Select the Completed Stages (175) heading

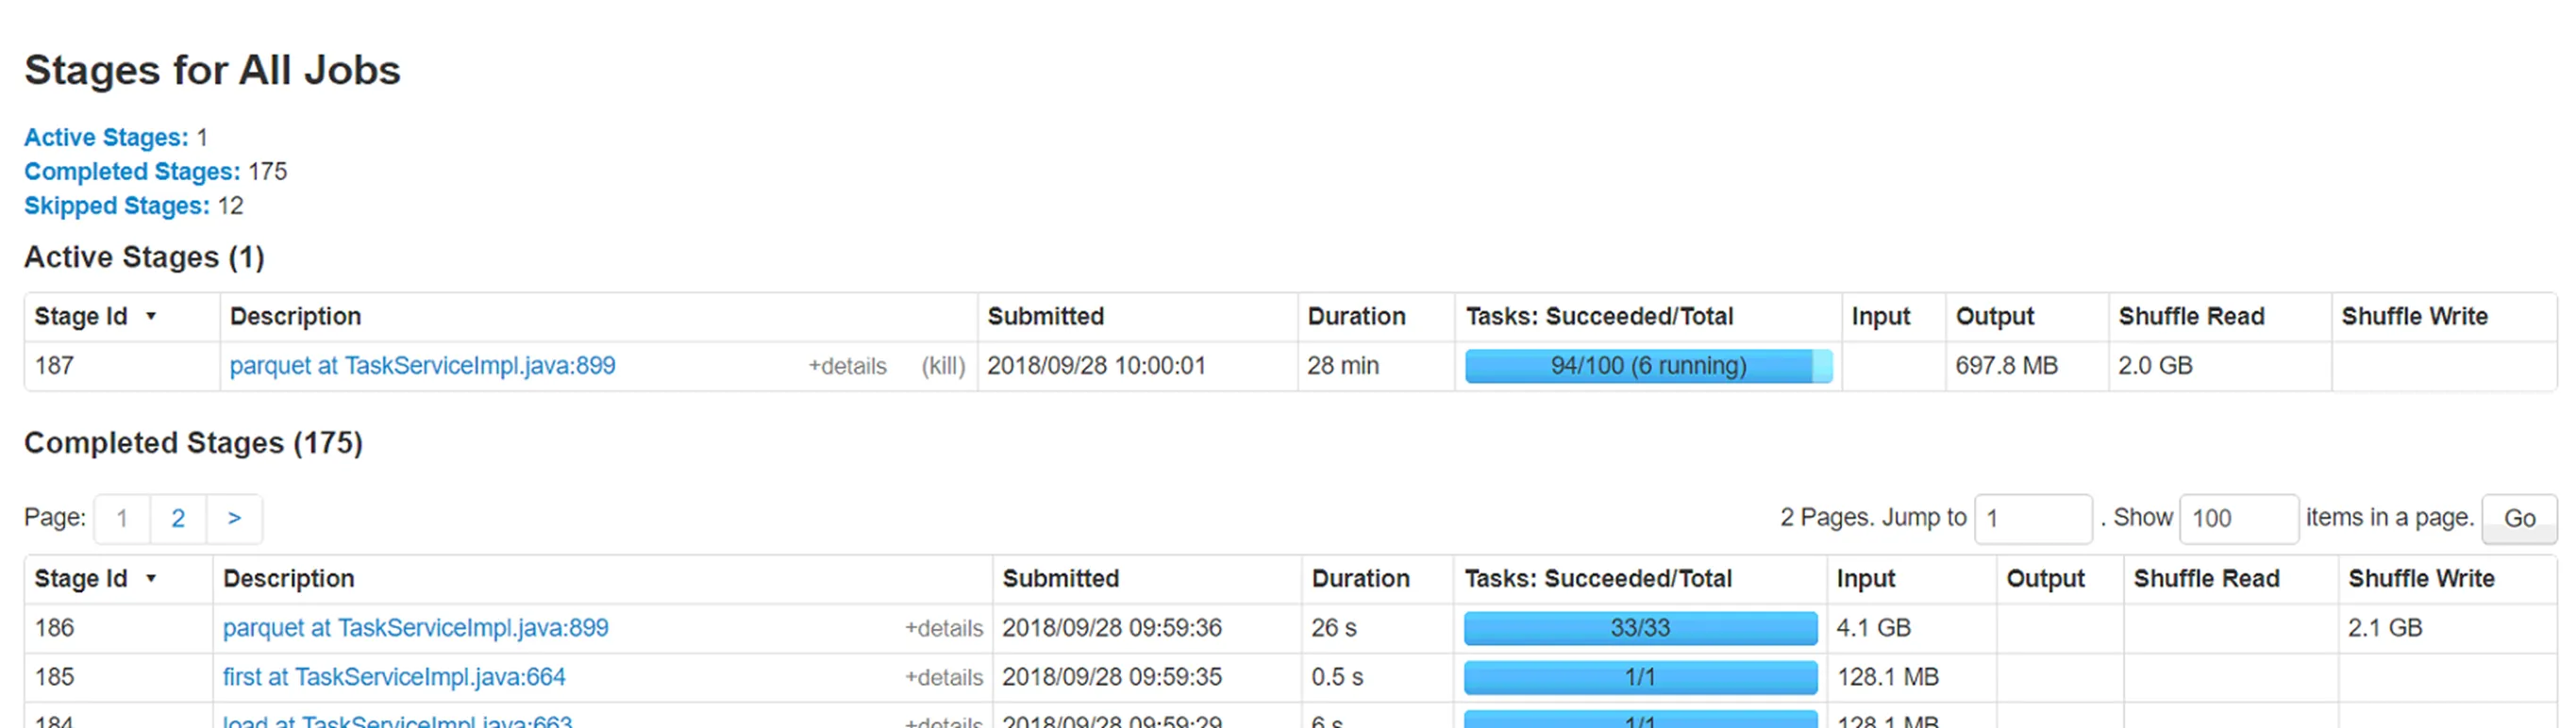[x=193, y=443]
